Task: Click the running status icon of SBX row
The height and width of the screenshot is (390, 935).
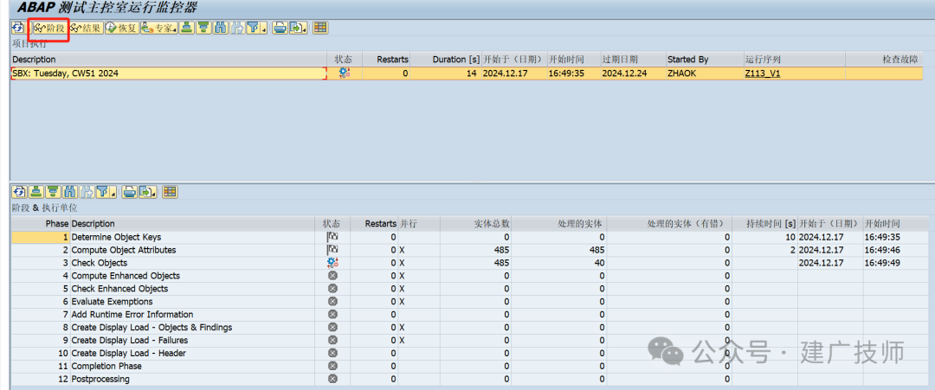Action: click(344, 74)
